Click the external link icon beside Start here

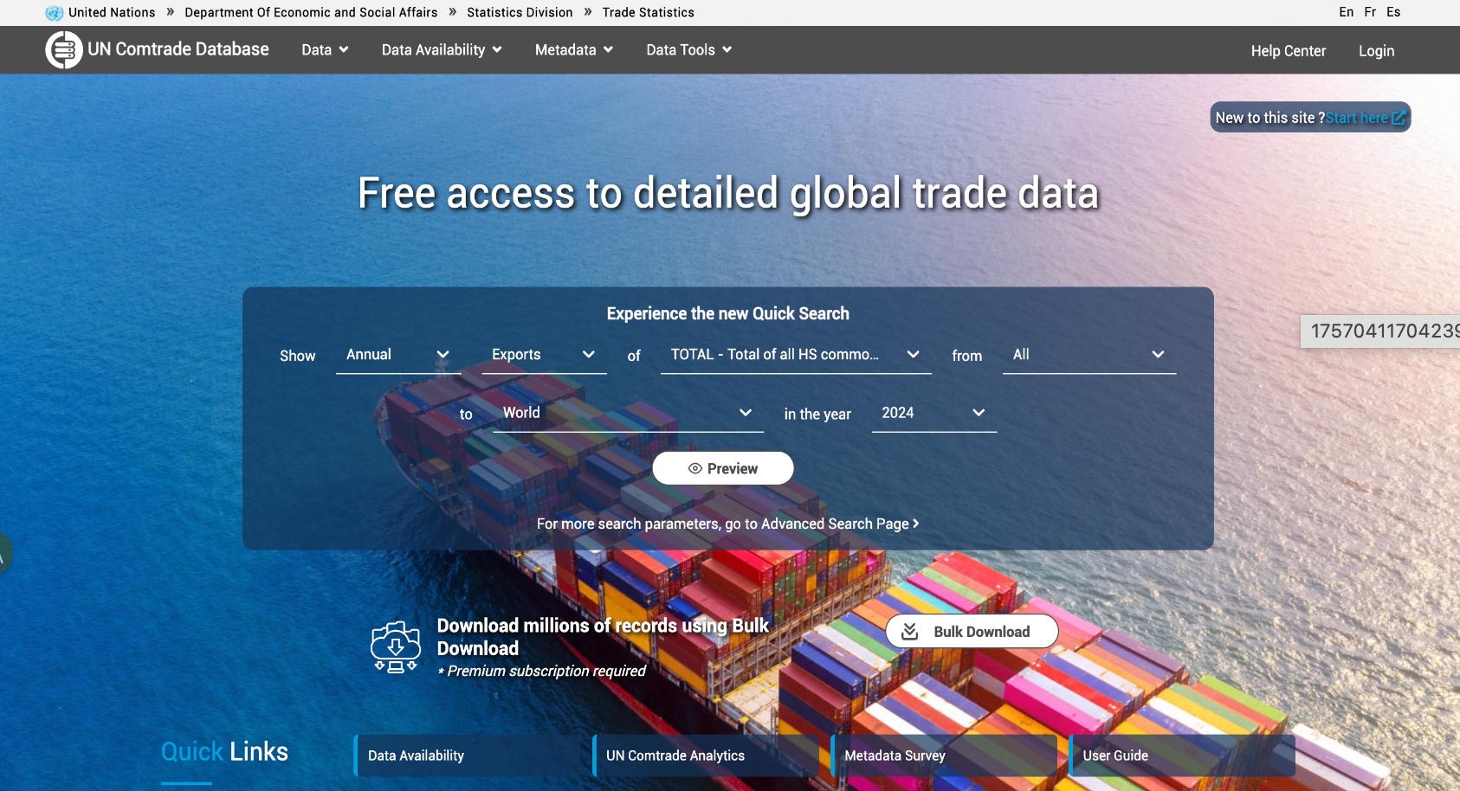1399,118
